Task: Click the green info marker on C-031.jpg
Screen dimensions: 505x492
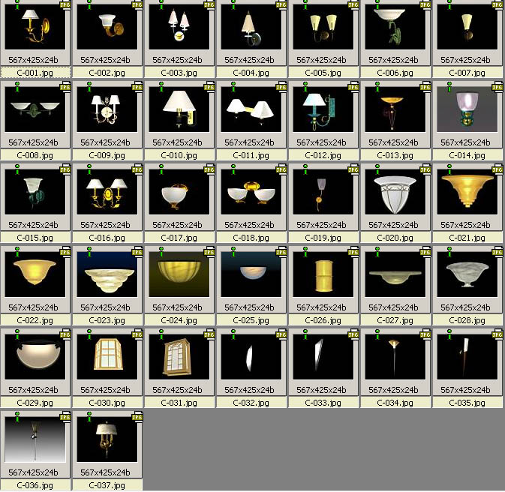Action: tap(161, 334)
